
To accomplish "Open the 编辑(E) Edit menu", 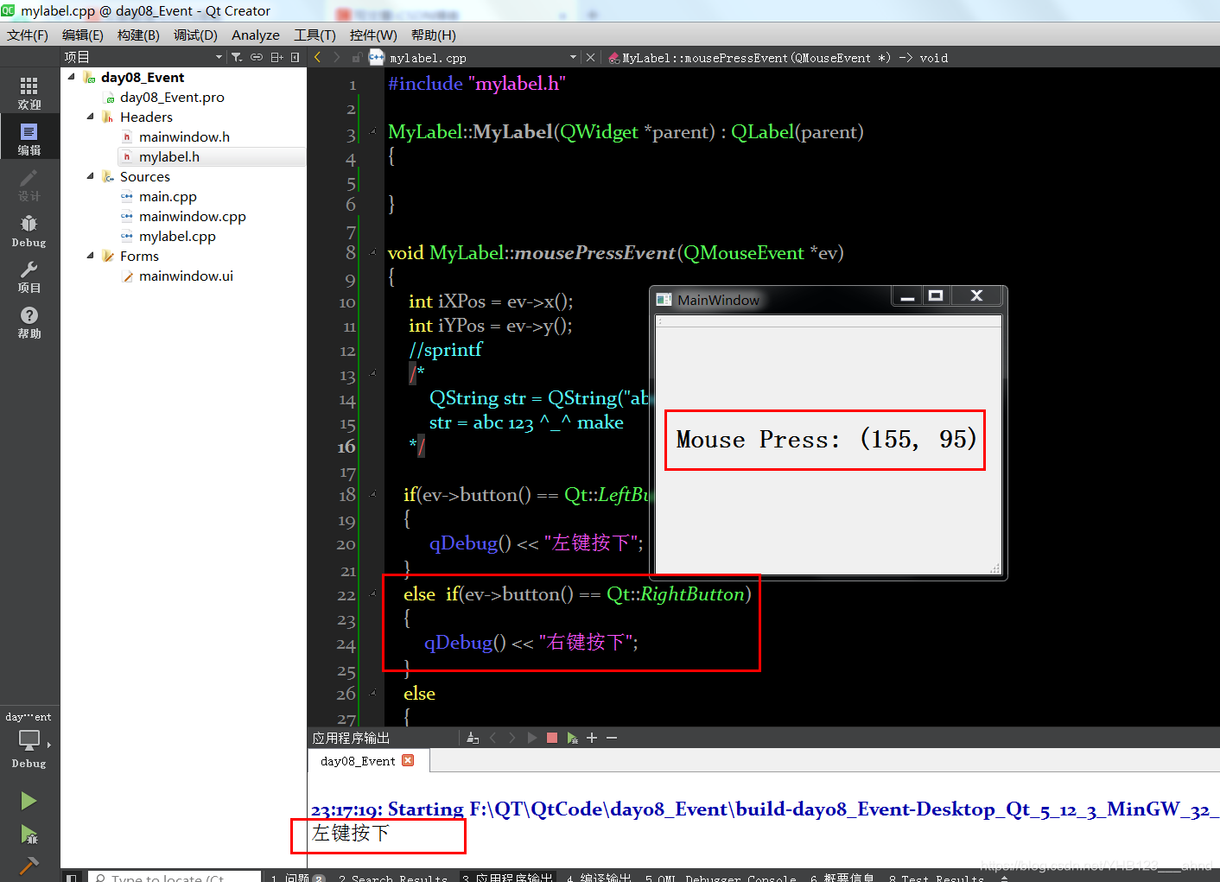I will pos(83,35).
